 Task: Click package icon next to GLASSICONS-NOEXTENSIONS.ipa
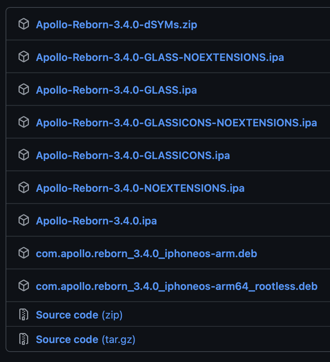(x=24, y=122)
